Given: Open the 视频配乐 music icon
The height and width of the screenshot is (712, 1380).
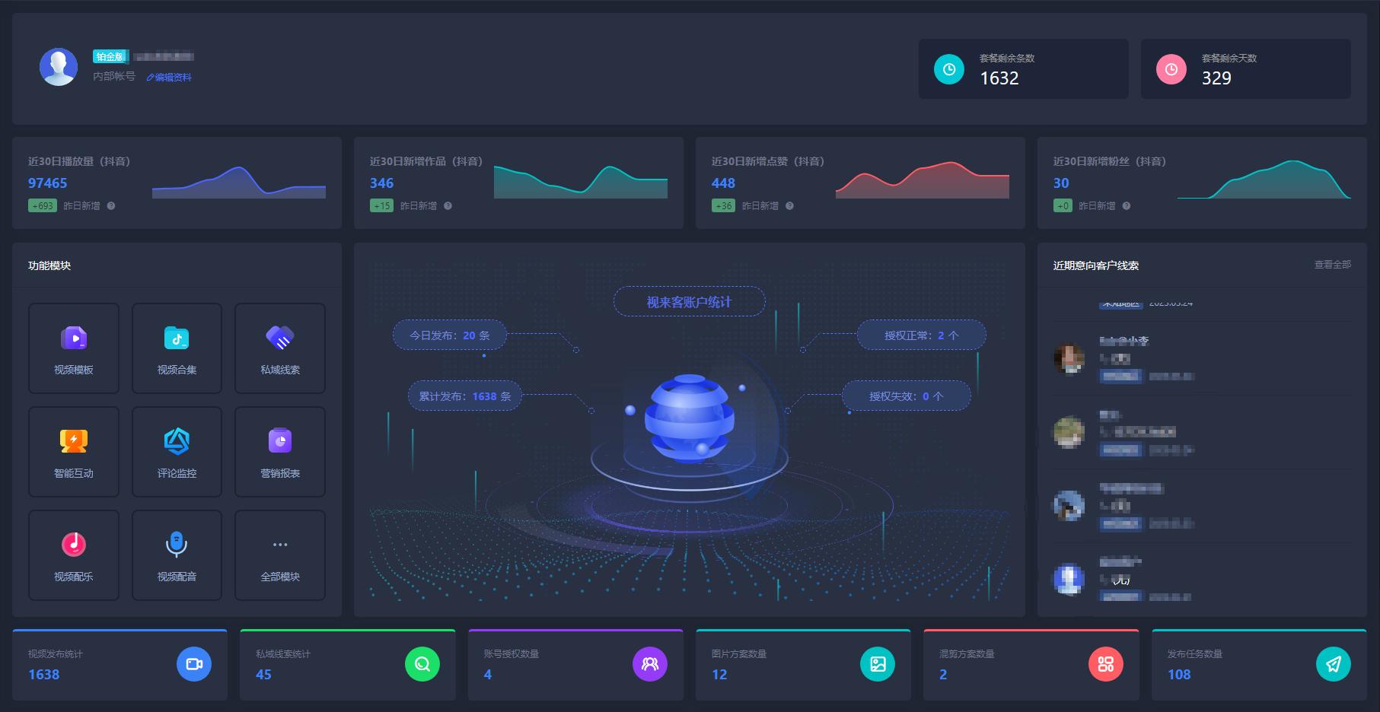Looking at the screenshot, I should pyautogui.click(x=74, y=545).
